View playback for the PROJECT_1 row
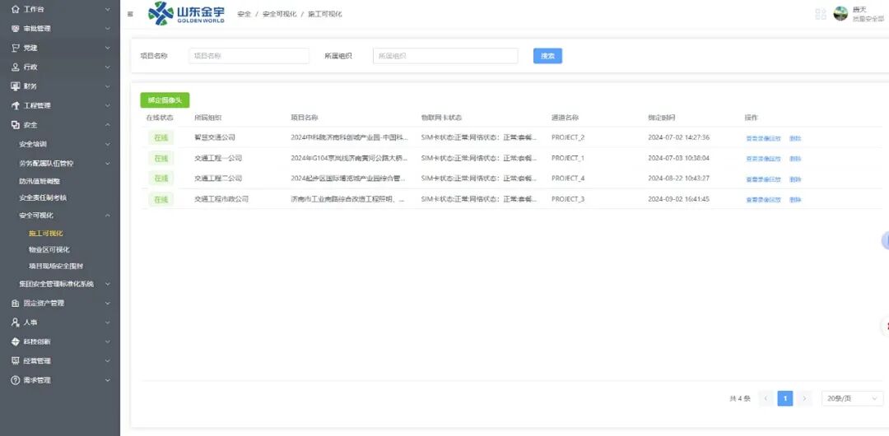This screenshot has height=436, width=889. click(763, 159)
